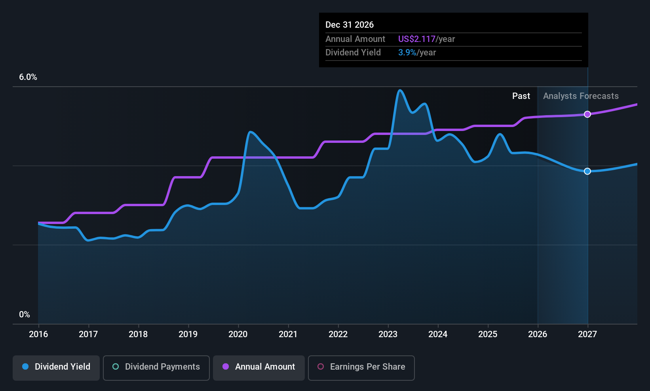Click the 2016 x-axis label
This screenshot has height=391, width=650.
(x=38, y=334)
